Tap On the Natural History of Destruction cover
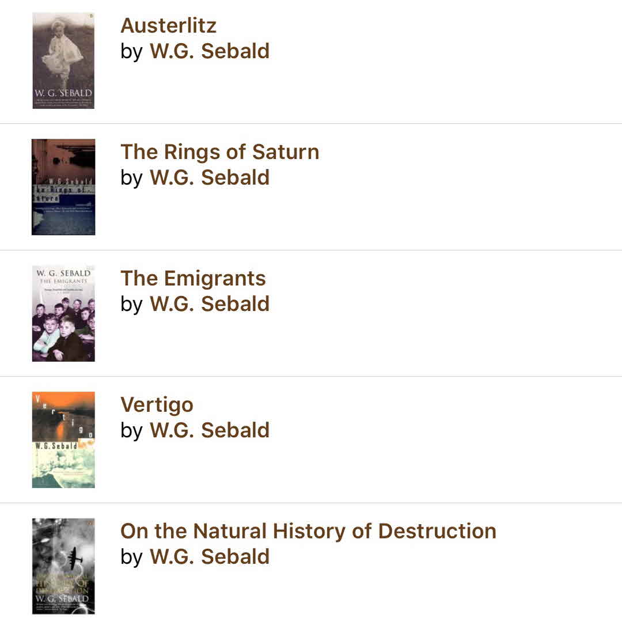 (x=63, y=566)
